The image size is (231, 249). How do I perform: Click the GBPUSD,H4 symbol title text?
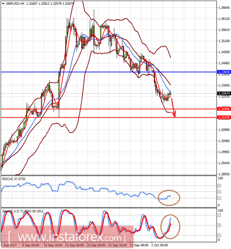pyautogui.click(x=15, y=3)
